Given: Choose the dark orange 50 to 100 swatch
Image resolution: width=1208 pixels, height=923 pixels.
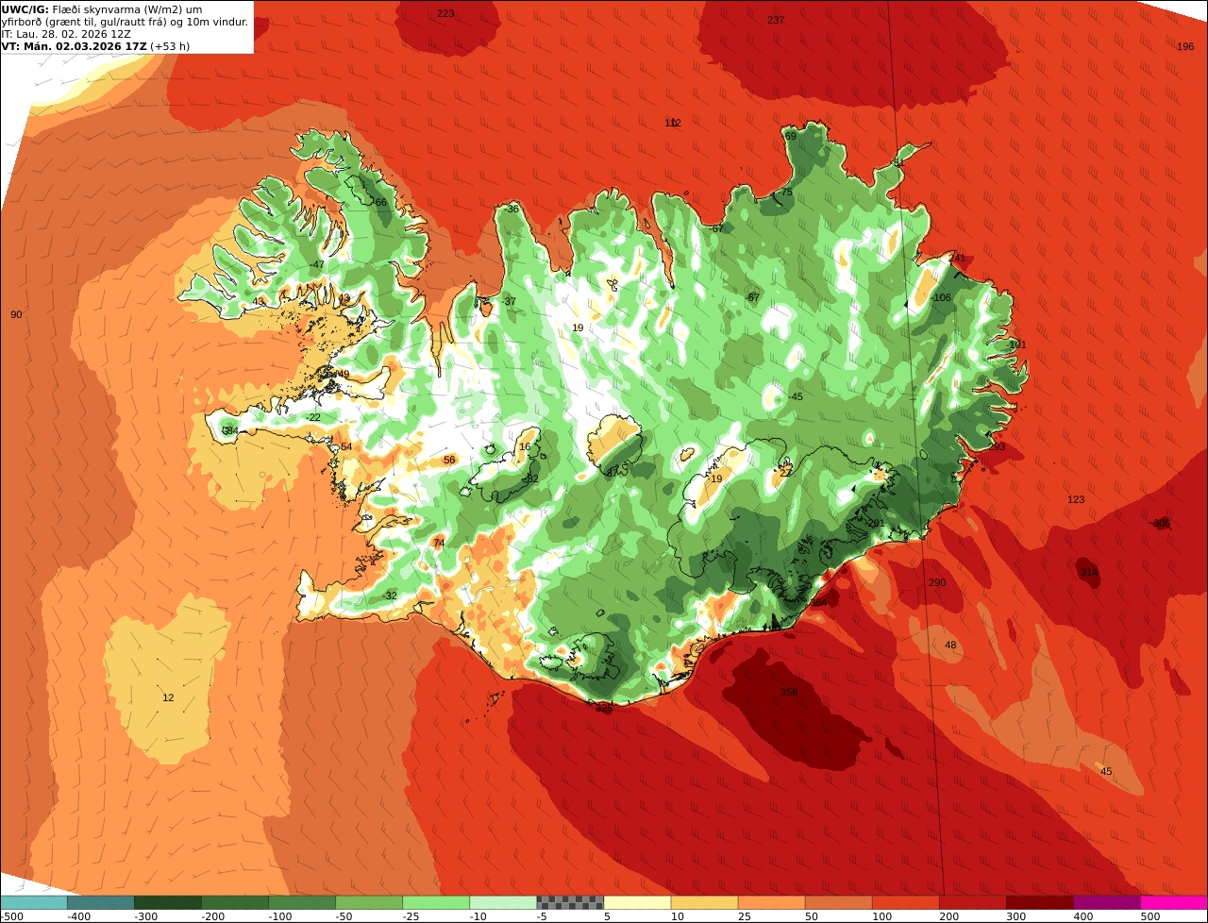Looking at the screenshot, I should (838, 902).
